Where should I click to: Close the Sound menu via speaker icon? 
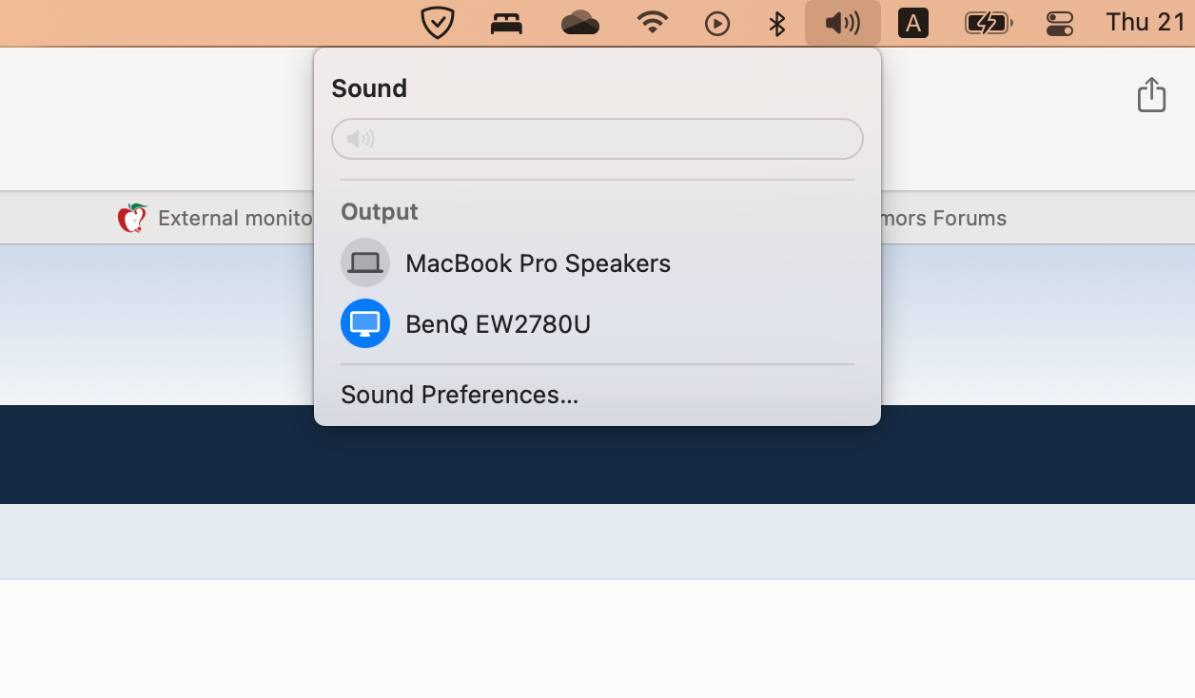pyautogui.click(x=843, y=23)
